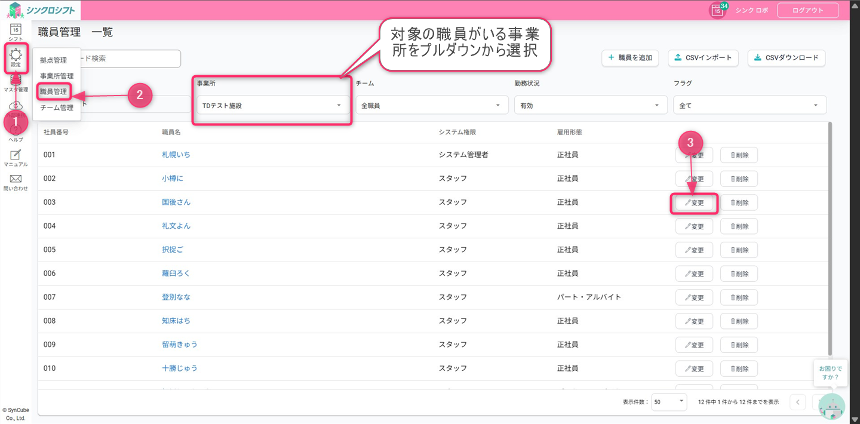Open the Shift calendar sidebar icon
Viewport: 860px width, 424px height.
click(x=16, y=31)
